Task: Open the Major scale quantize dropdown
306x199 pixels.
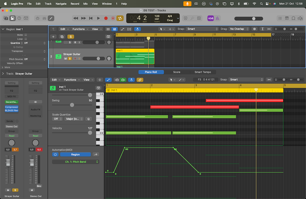Action: click(74, 119)
